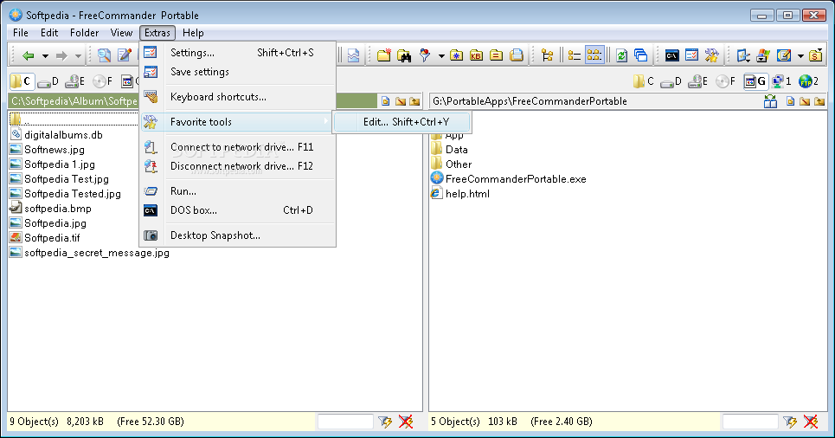835x438 pixels.
Task: Click left panel's funnel filter icon in status bar
Action: [x=385, y=422]
